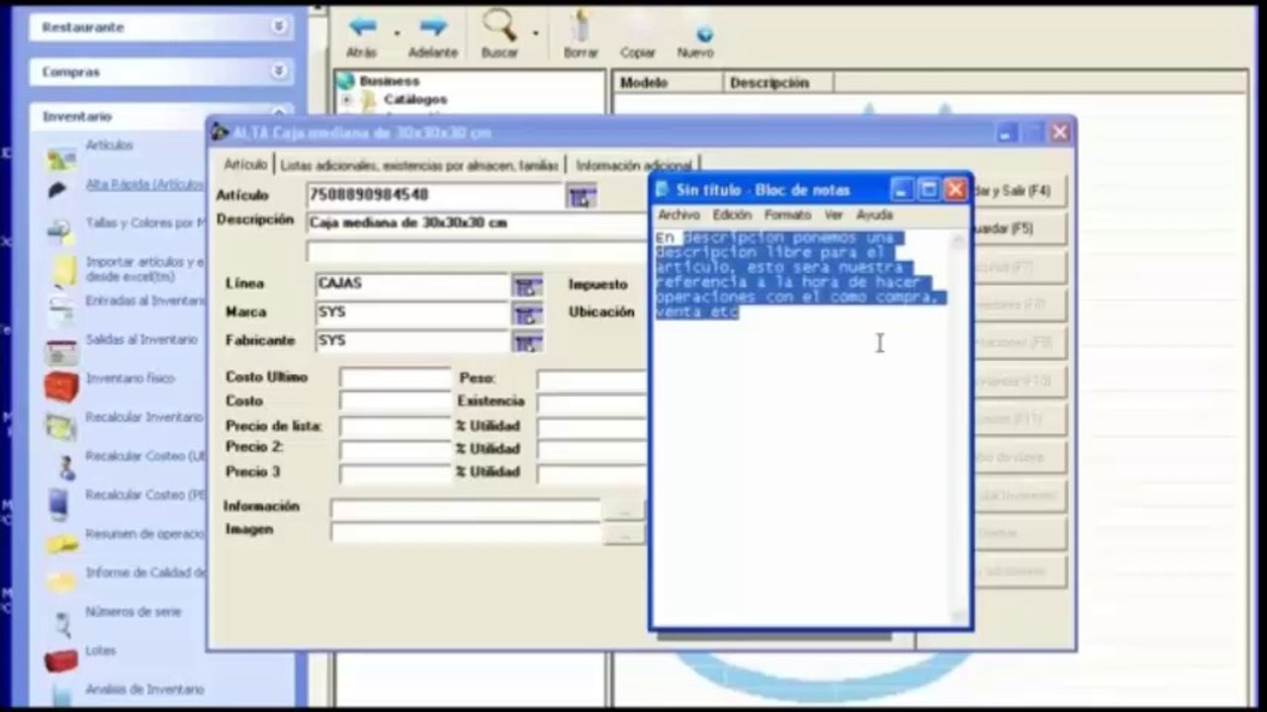Click the Información text field
1267x712 pixels.
[x=466, y=510]
